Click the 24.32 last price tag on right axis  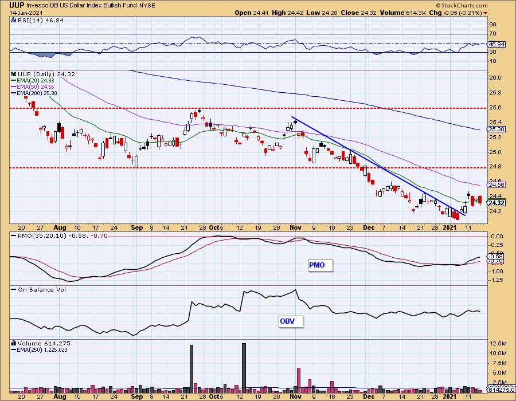pos(497,203)
